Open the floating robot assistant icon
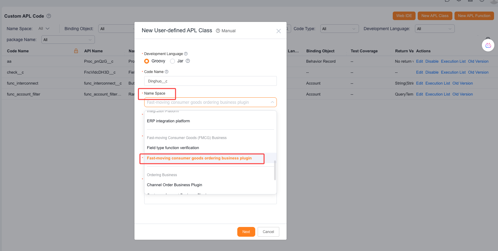Screen dimensions: 498x251 pyautogui.click(x=488, y=45)
